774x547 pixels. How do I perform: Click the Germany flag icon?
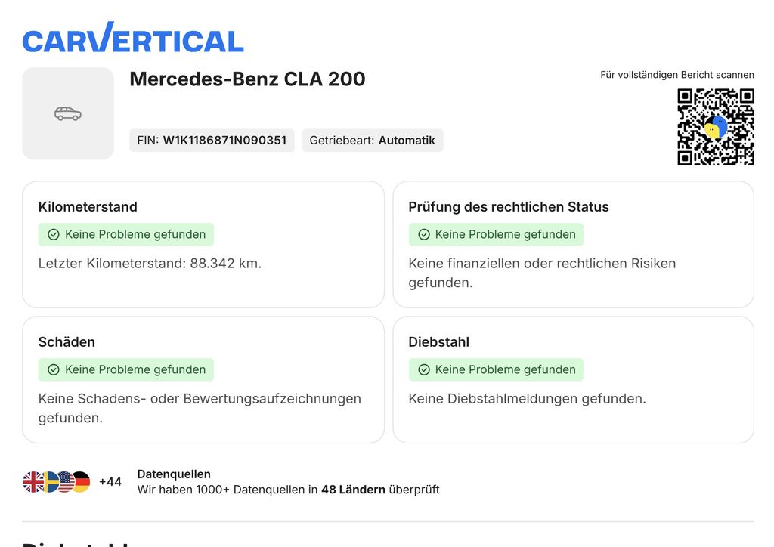coord(81,481)
